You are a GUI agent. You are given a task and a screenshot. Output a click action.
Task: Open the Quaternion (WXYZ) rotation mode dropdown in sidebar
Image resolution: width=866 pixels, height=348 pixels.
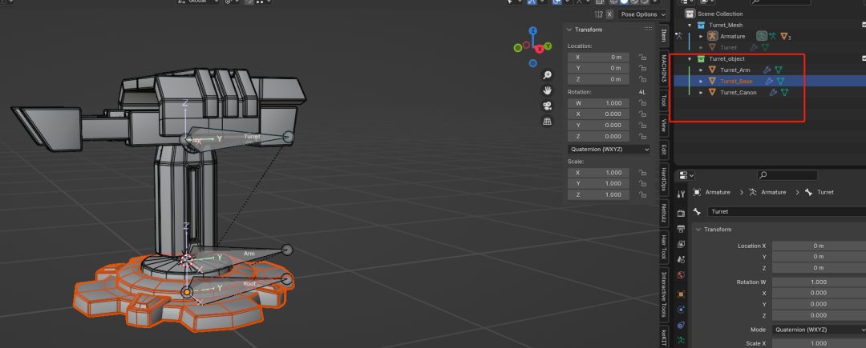tap(609, 150)
